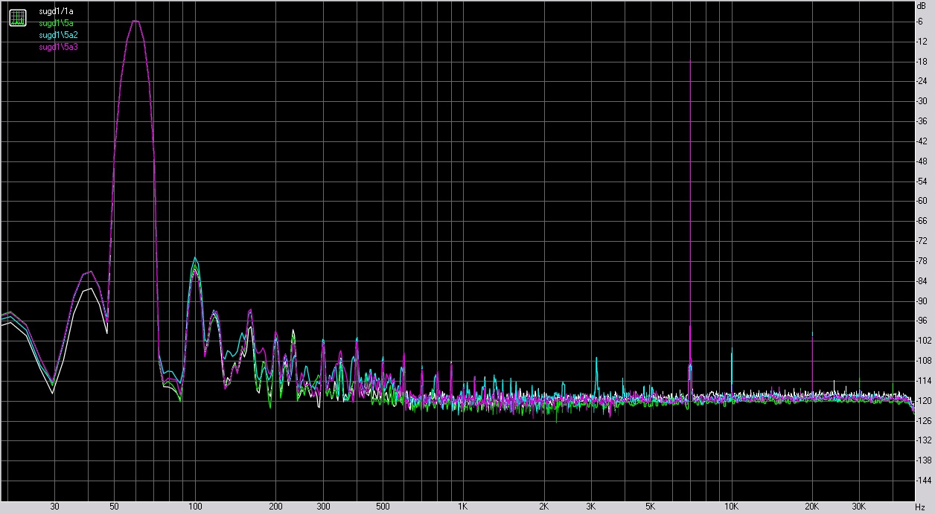
Task: Click the 50 Hz frequency axis label
Action: click(x=114, y=506)
